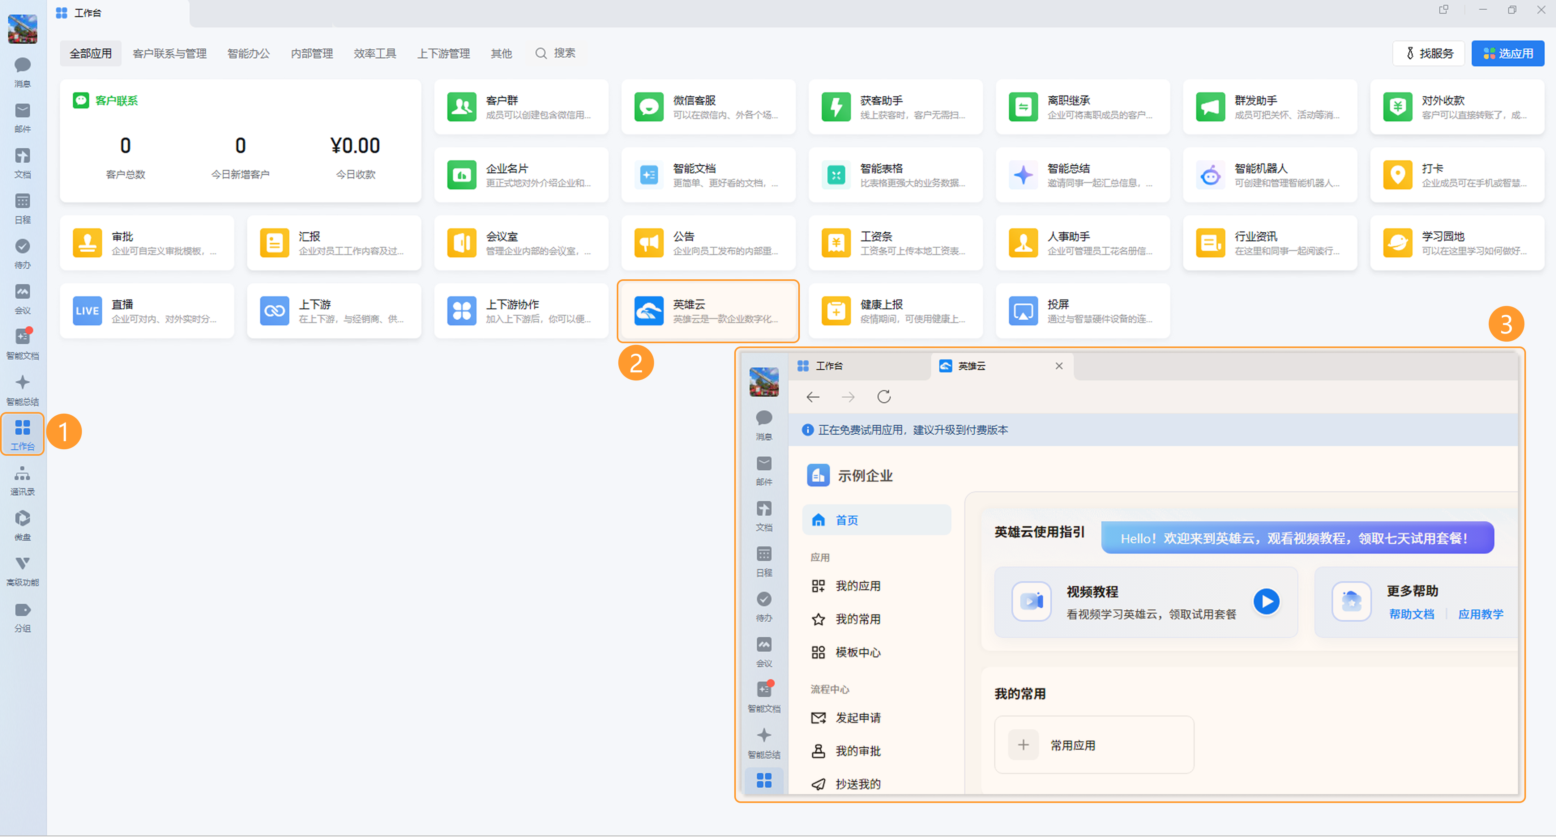Switch to 内部管理 tab
The image size is (1556, 837).
pyautogui.click(x=312, y=54)
